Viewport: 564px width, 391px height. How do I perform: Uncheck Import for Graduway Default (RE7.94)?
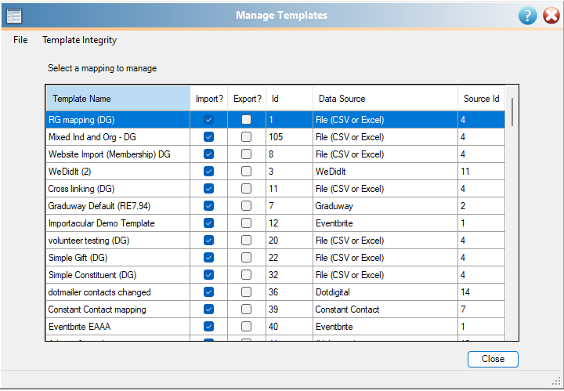(x=208, y=206)
